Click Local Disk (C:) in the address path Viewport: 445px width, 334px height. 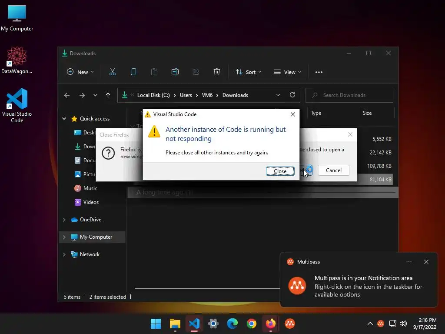point(153,95)
